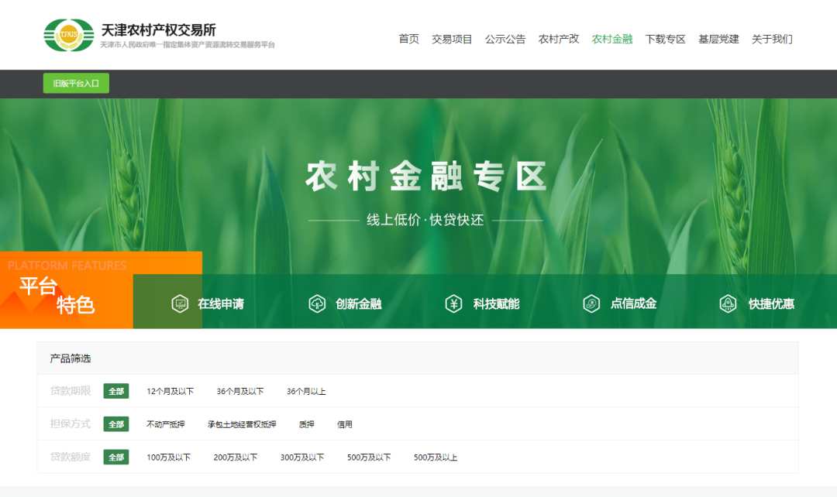
Task: Click the 旧版平台入口 button
Action: coord(76,84)
